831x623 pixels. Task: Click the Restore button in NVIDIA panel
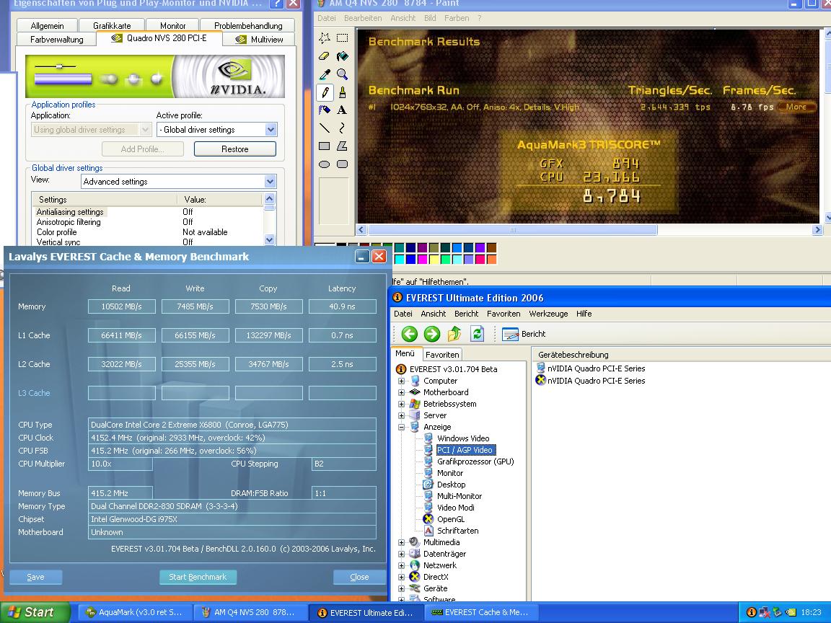pyautogui.click(x=234, y=149)
